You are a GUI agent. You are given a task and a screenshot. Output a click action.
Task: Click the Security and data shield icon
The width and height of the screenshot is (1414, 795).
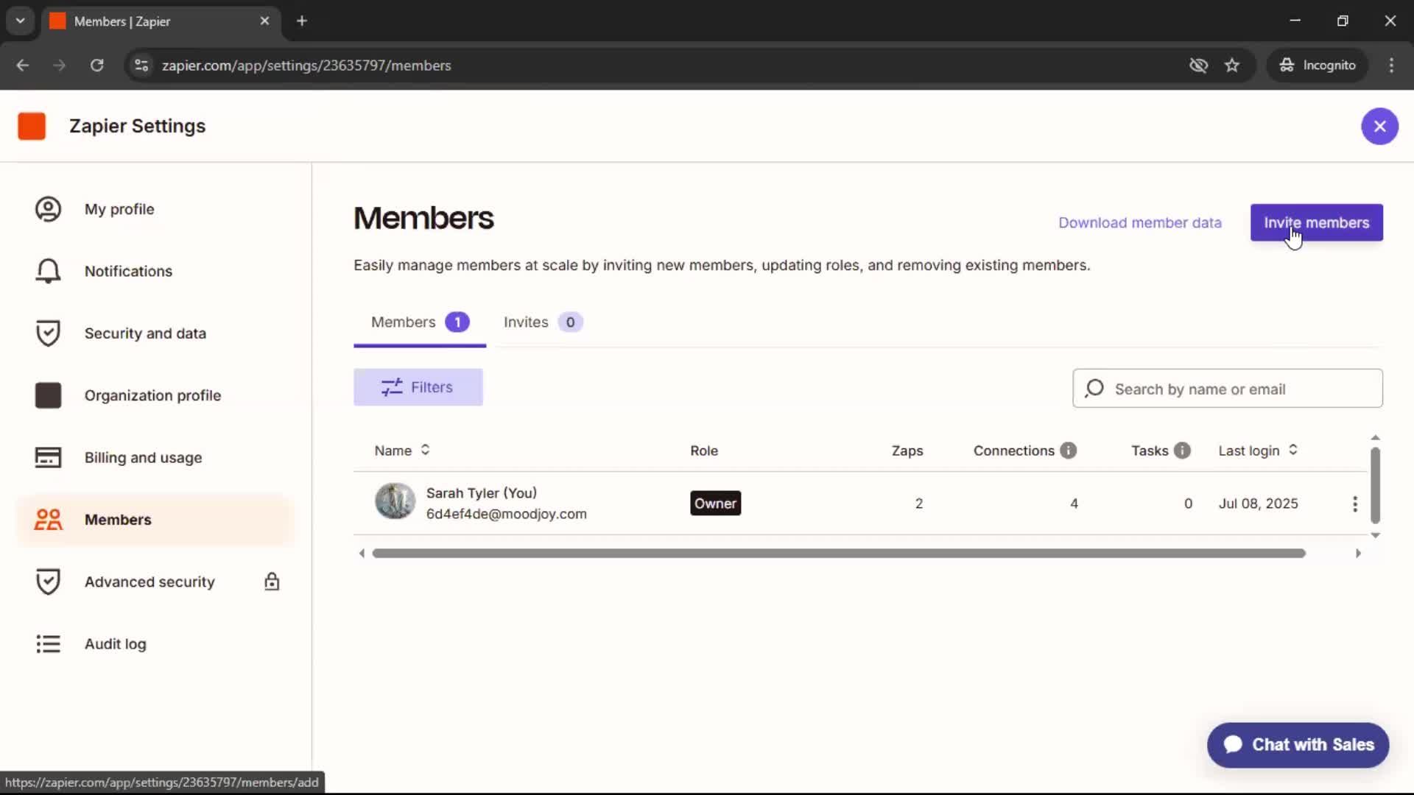pos(48,333)
